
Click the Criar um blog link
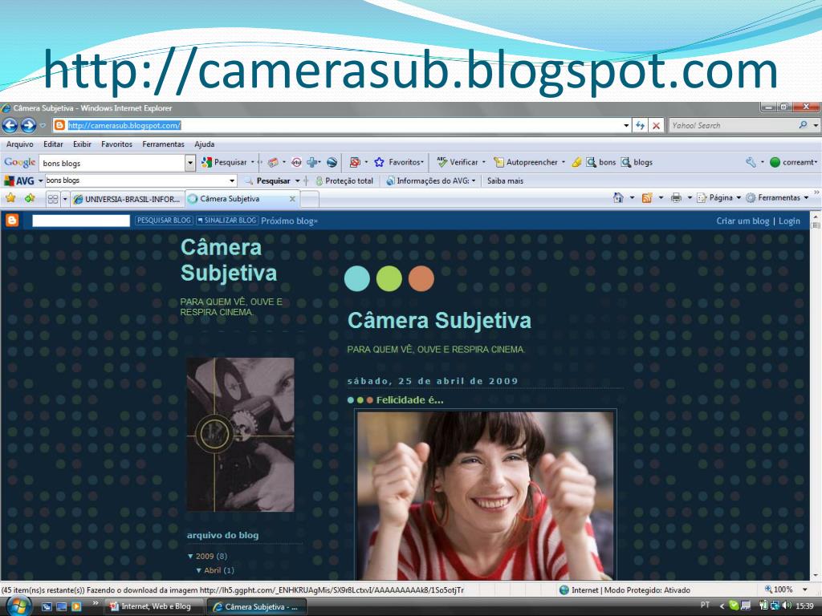click(x=743, y=221)
